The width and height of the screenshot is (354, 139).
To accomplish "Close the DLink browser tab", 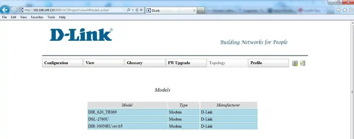I will (x=194, y=10).
